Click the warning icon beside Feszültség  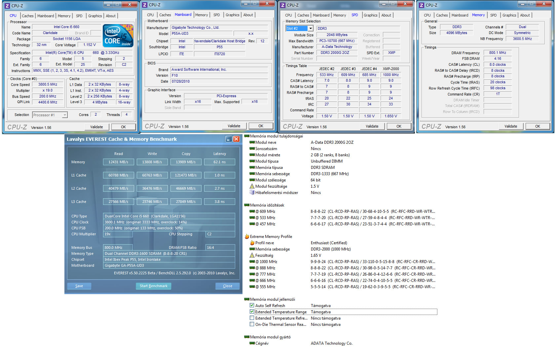coord(252,255)
